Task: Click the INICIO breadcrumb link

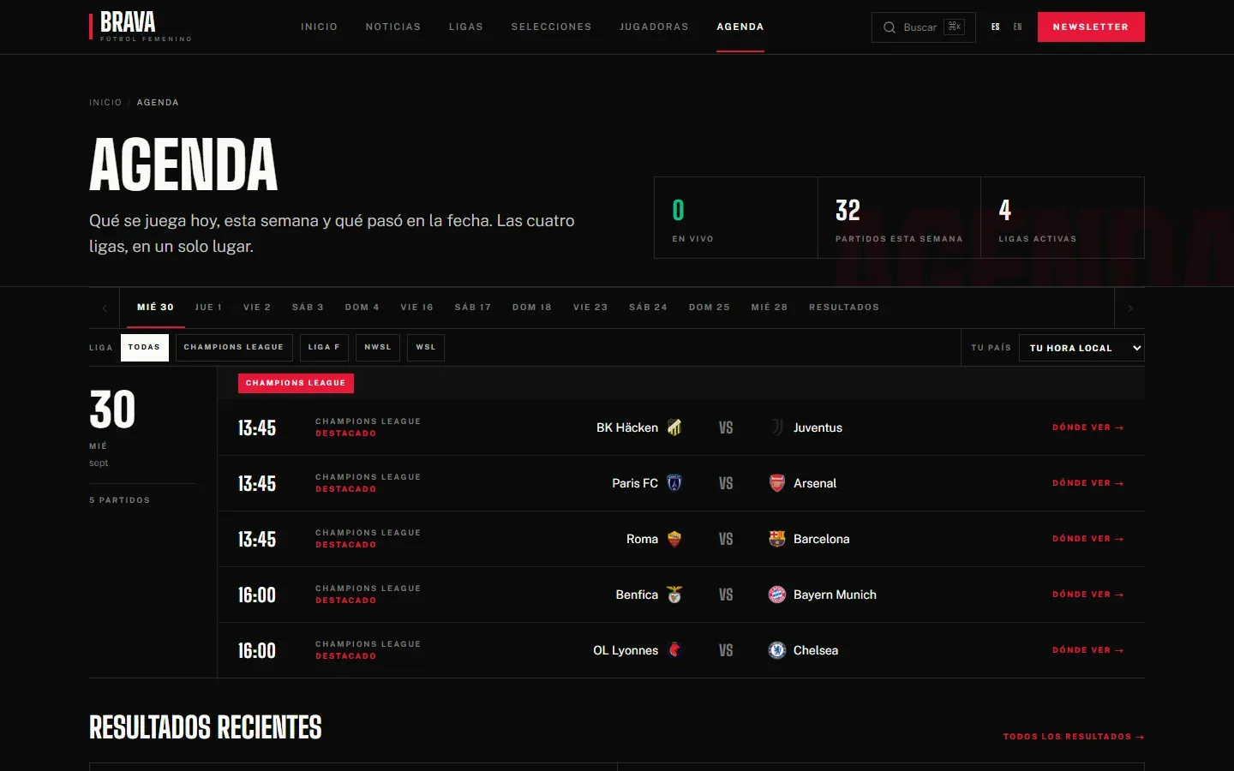Action: pos(105,103)
